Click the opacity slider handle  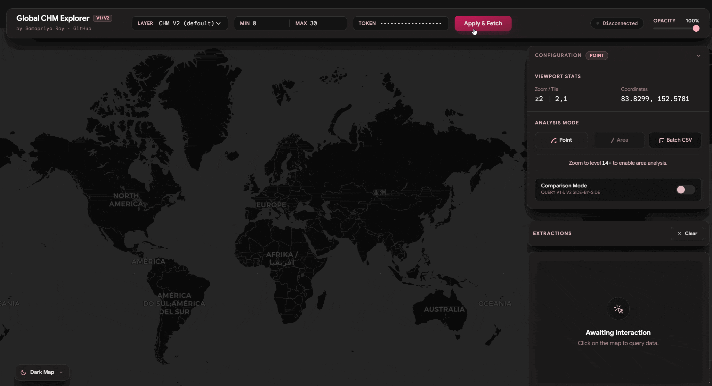point(696,28)
